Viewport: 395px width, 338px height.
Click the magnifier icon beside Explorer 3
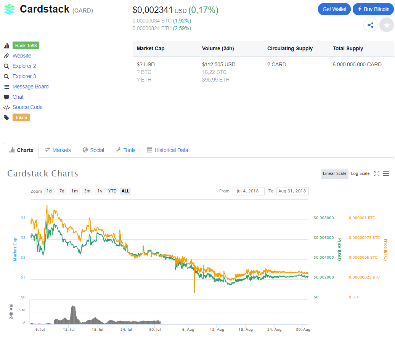(x=6, y=76)
